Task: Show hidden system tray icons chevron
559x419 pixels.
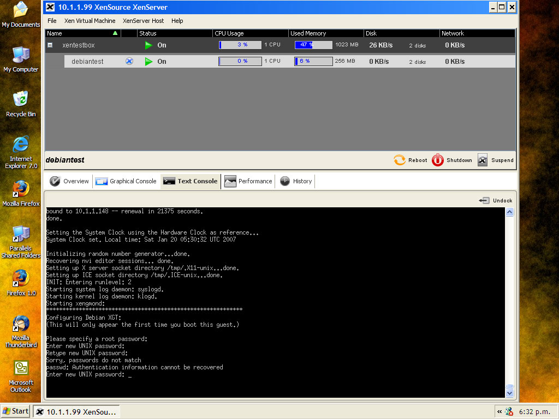Action: pos(499,411)
